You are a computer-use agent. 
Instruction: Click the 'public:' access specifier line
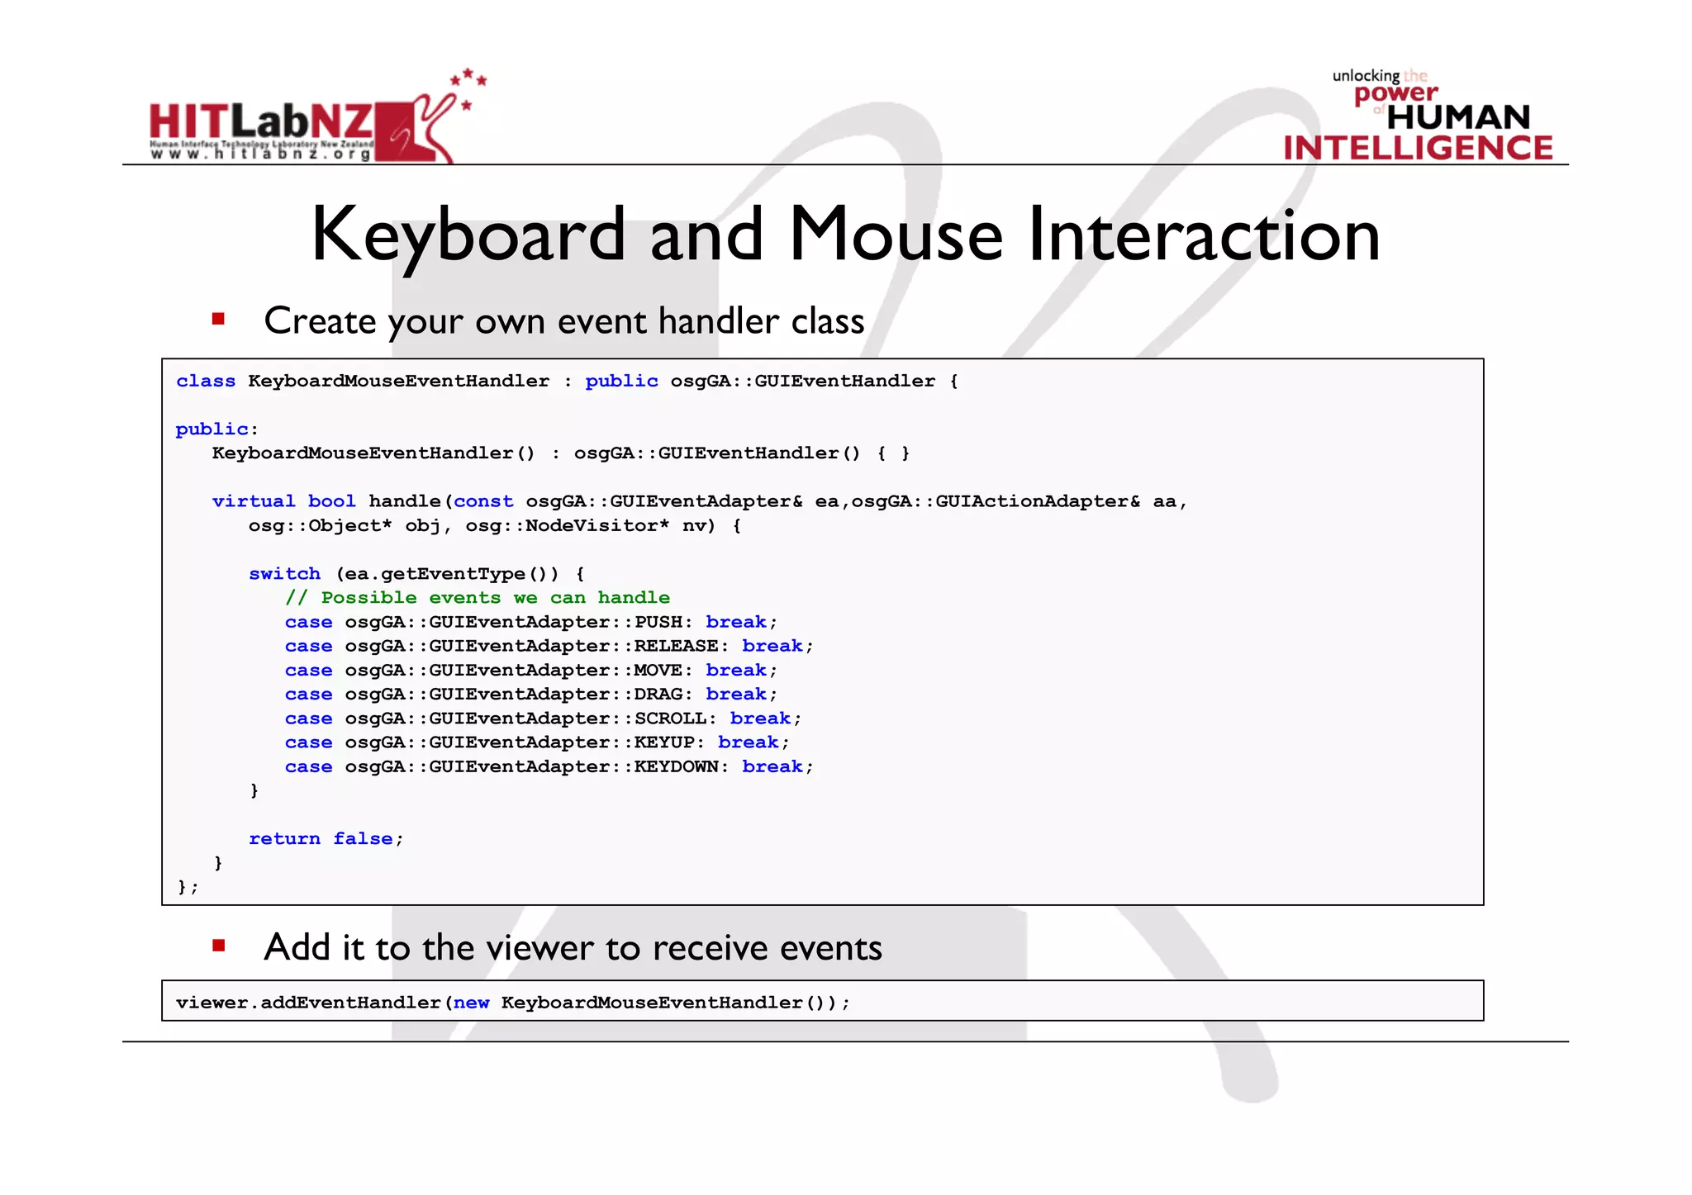[x=216, y=429]
